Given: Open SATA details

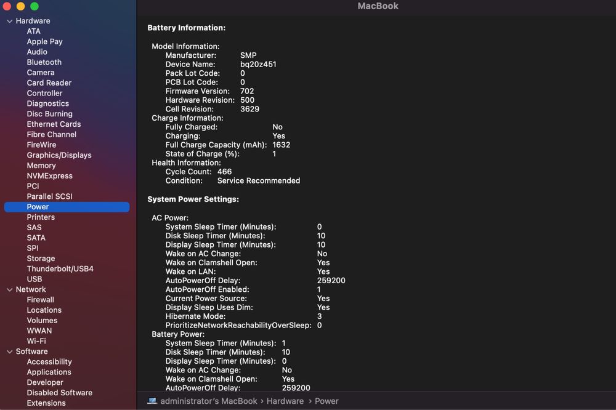Looking at the screenshot, I should click(x=36, y=238).
